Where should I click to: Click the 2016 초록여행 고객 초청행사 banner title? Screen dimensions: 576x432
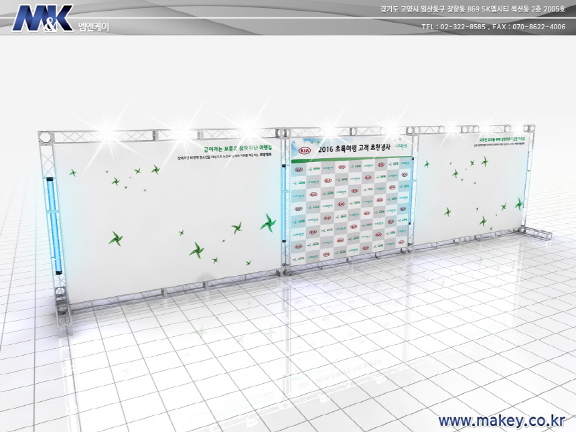click(354, 148)
